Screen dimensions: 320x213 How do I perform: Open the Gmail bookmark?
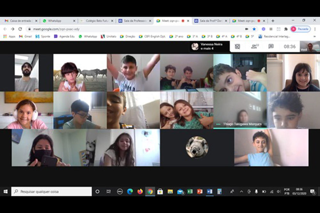click(25, 36)
